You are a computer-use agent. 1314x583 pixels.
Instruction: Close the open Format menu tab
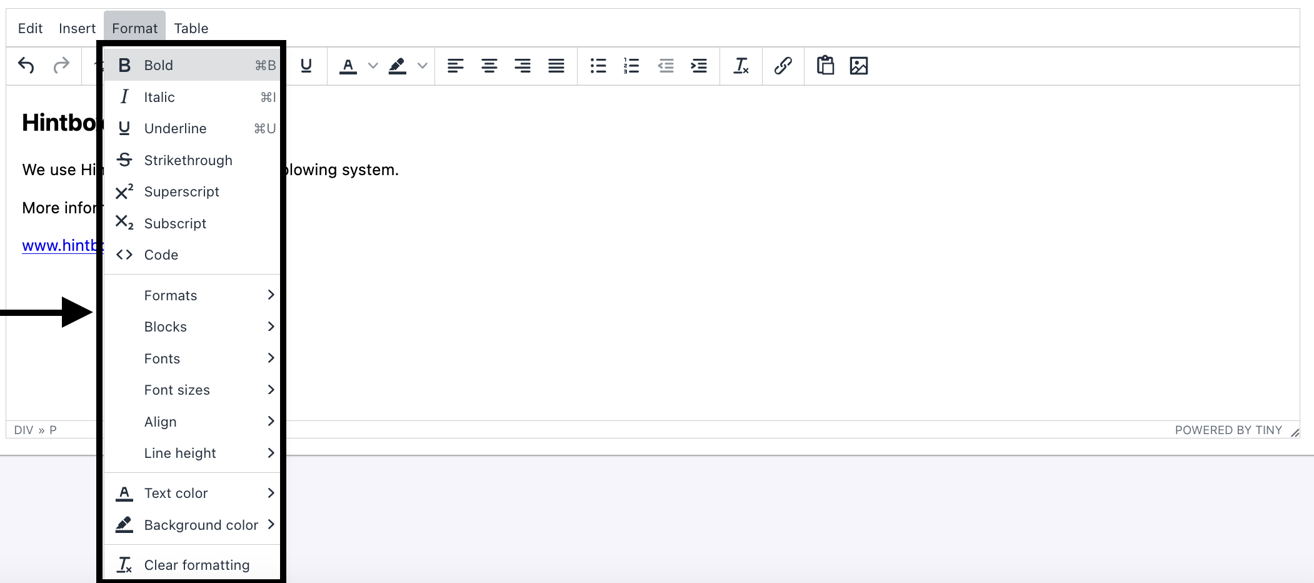coord(134,28)
